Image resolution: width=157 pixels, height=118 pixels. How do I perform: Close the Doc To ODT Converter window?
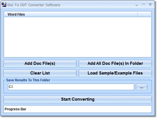tap(150, 5)
